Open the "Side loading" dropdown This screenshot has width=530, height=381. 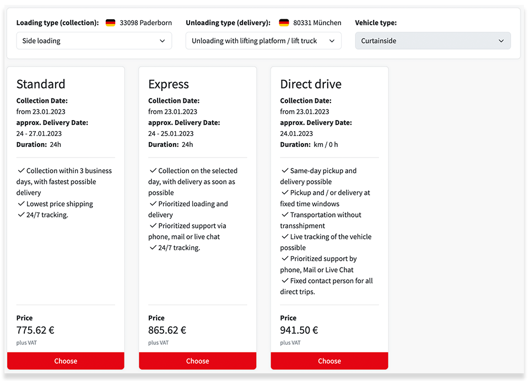point(94,40)
